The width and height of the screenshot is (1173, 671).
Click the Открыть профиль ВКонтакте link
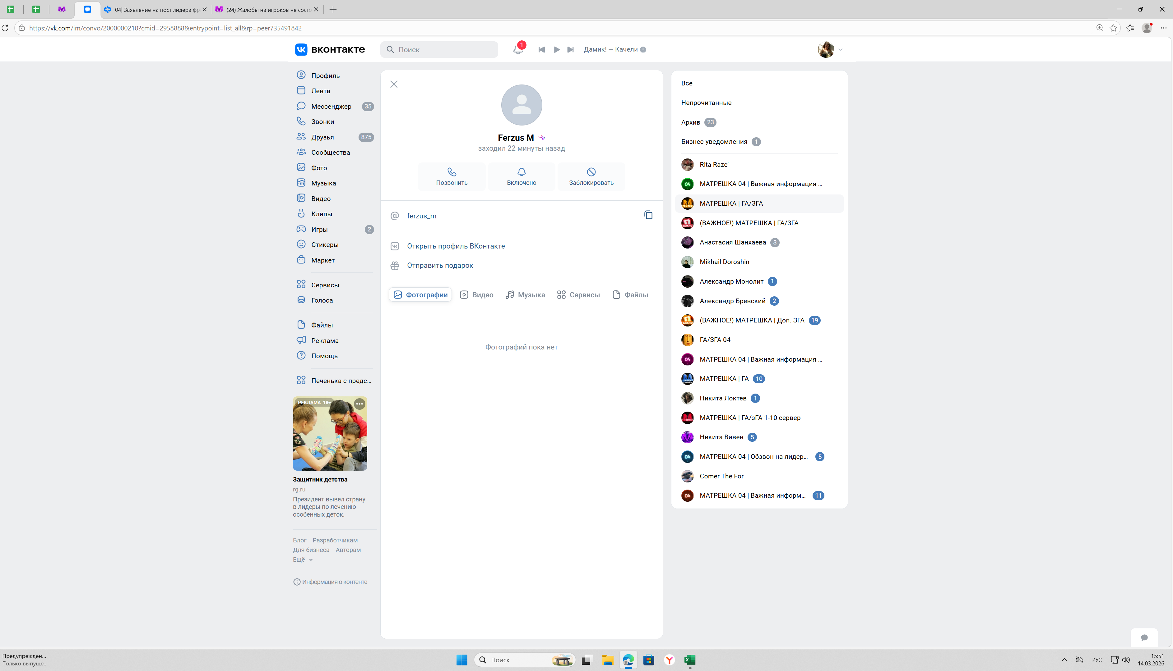tap(455, 246)
